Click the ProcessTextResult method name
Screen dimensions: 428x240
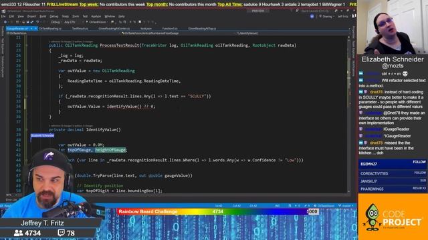120,45
